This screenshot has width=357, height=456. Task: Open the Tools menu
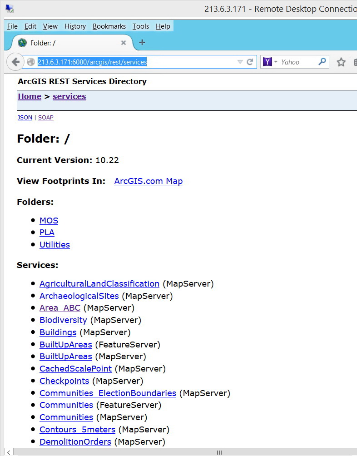[141, 26]
